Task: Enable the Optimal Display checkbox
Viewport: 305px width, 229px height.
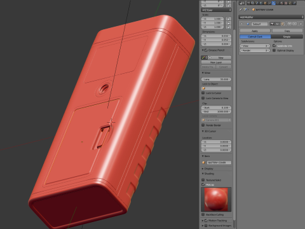Action: coord(274,50)
